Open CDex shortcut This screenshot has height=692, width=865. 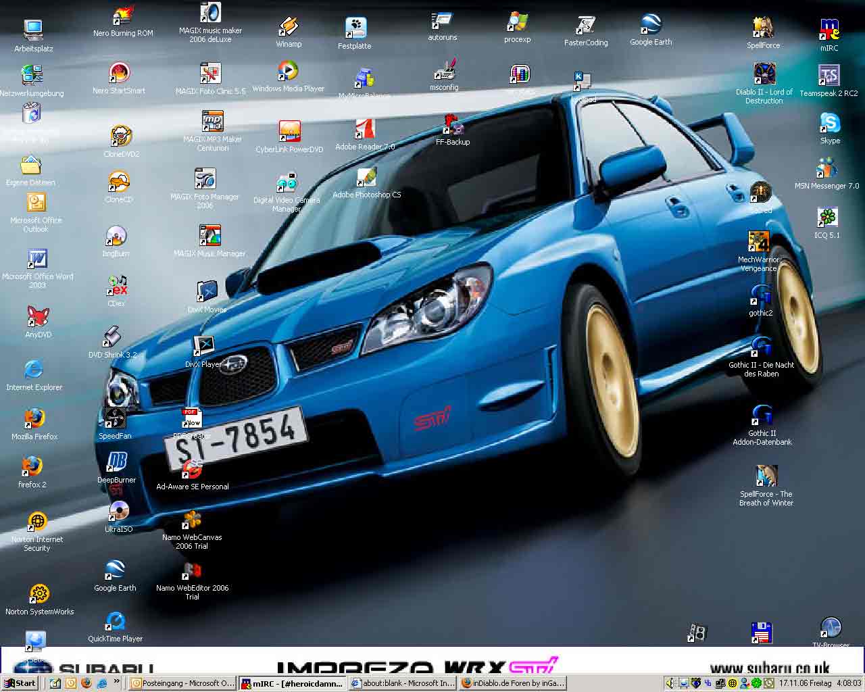[x=116, y=286]
